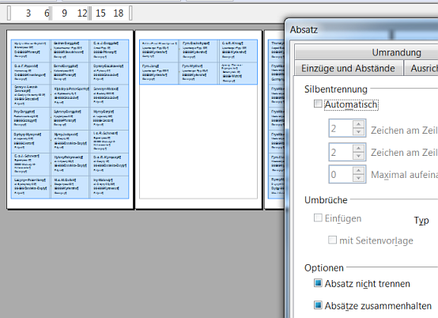Increase the second Zeichen am Zeilenanfang spinner
Viewport: 438px width, 318px height.
(358, 148)
